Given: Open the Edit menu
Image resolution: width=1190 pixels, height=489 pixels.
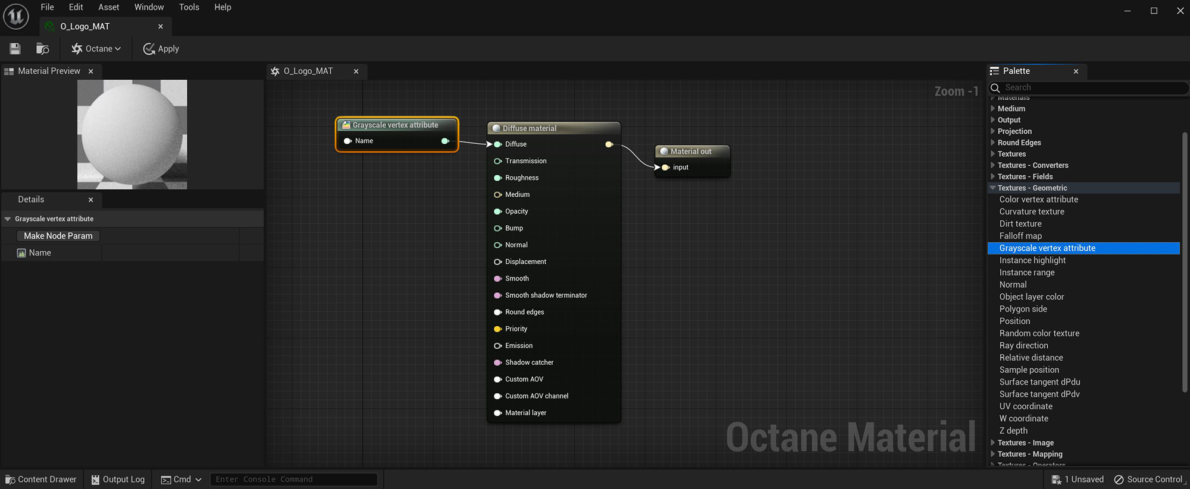Looking at the screenshot, I should [x=76, y=7].
